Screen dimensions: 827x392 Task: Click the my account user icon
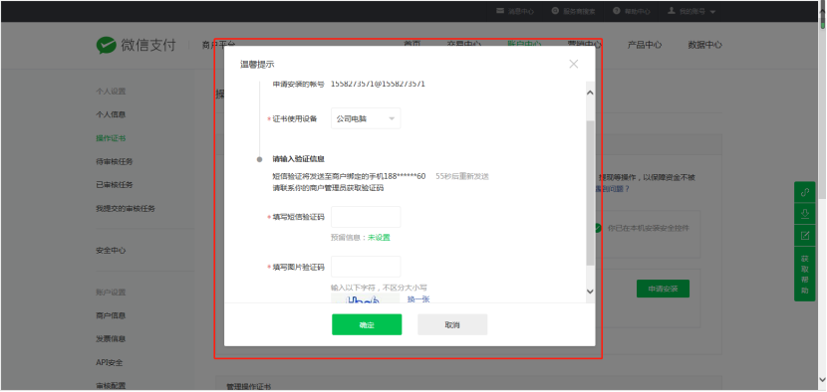pyautogui.click(x=672, y=11)
